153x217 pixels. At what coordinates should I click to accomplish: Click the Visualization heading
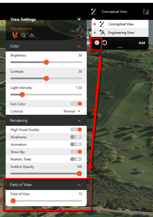tap(21, 28)
